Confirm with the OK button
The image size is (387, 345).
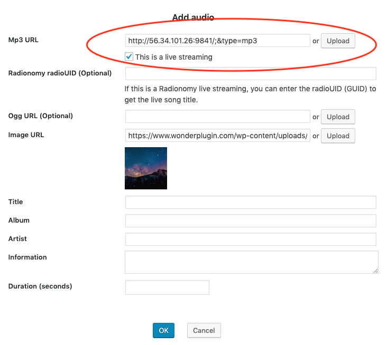click(x=163, y=330)
